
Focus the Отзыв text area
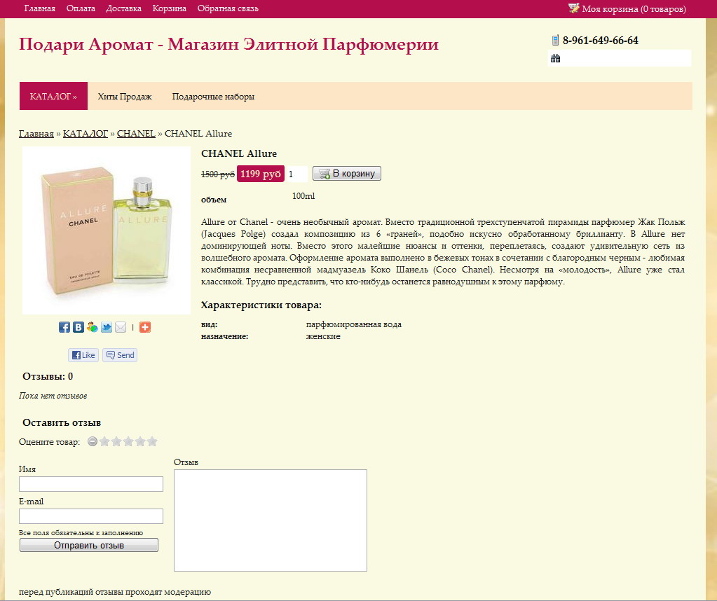click(271, 520)
